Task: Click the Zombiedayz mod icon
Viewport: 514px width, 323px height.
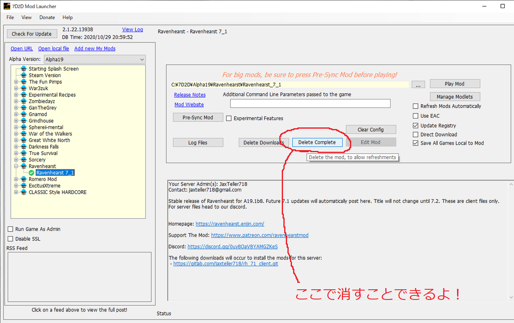Action: [x=23, y=101]
